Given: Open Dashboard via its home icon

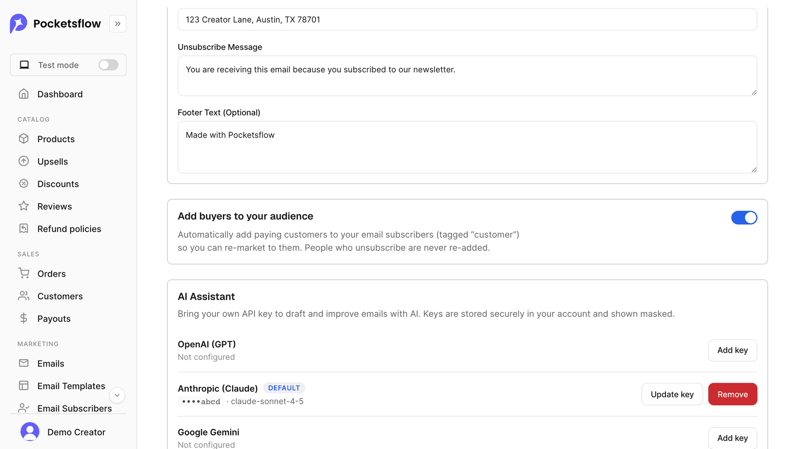Looking at the screenshot, I should (x=24, y=94).
